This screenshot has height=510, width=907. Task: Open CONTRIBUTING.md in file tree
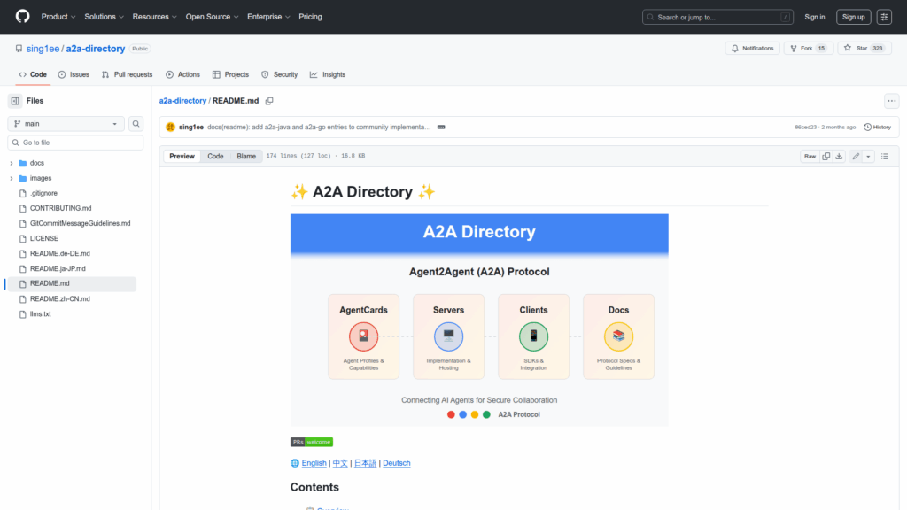(60, 208)
